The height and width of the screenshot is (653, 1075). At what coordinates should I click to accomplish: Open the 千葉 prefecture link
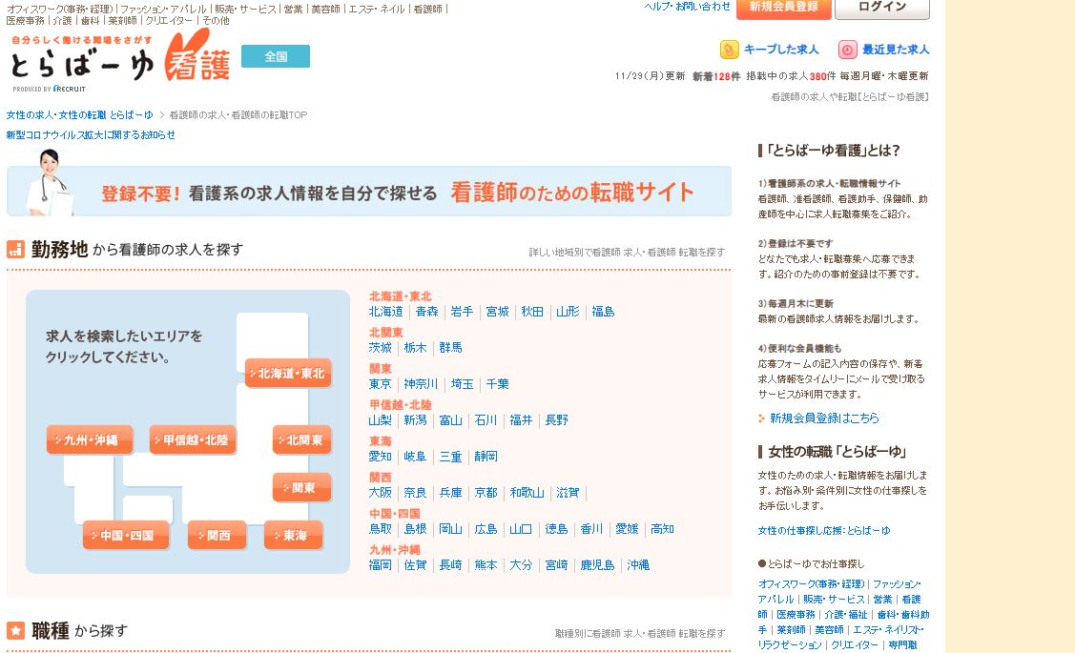coord(498,384)
